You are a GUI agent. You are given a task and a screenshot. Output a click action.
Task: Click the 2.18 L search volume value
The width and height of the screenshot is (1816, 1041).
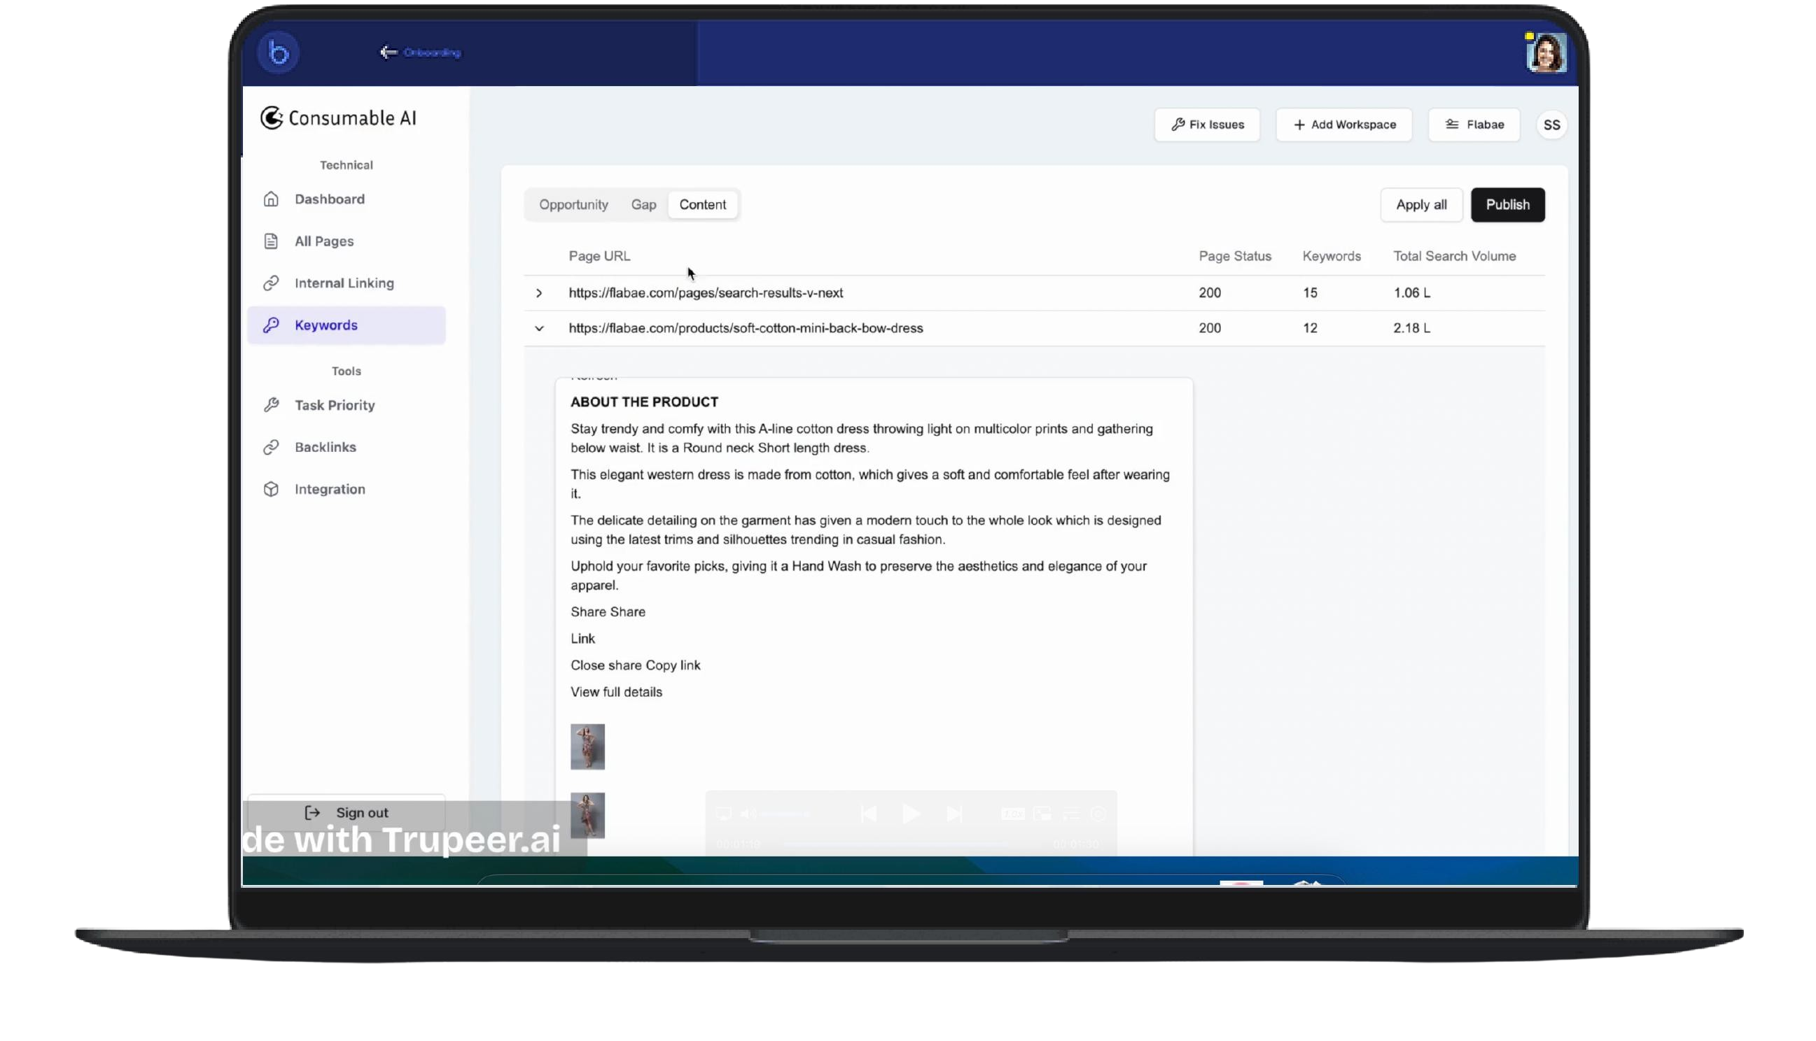pos(1412,328)
